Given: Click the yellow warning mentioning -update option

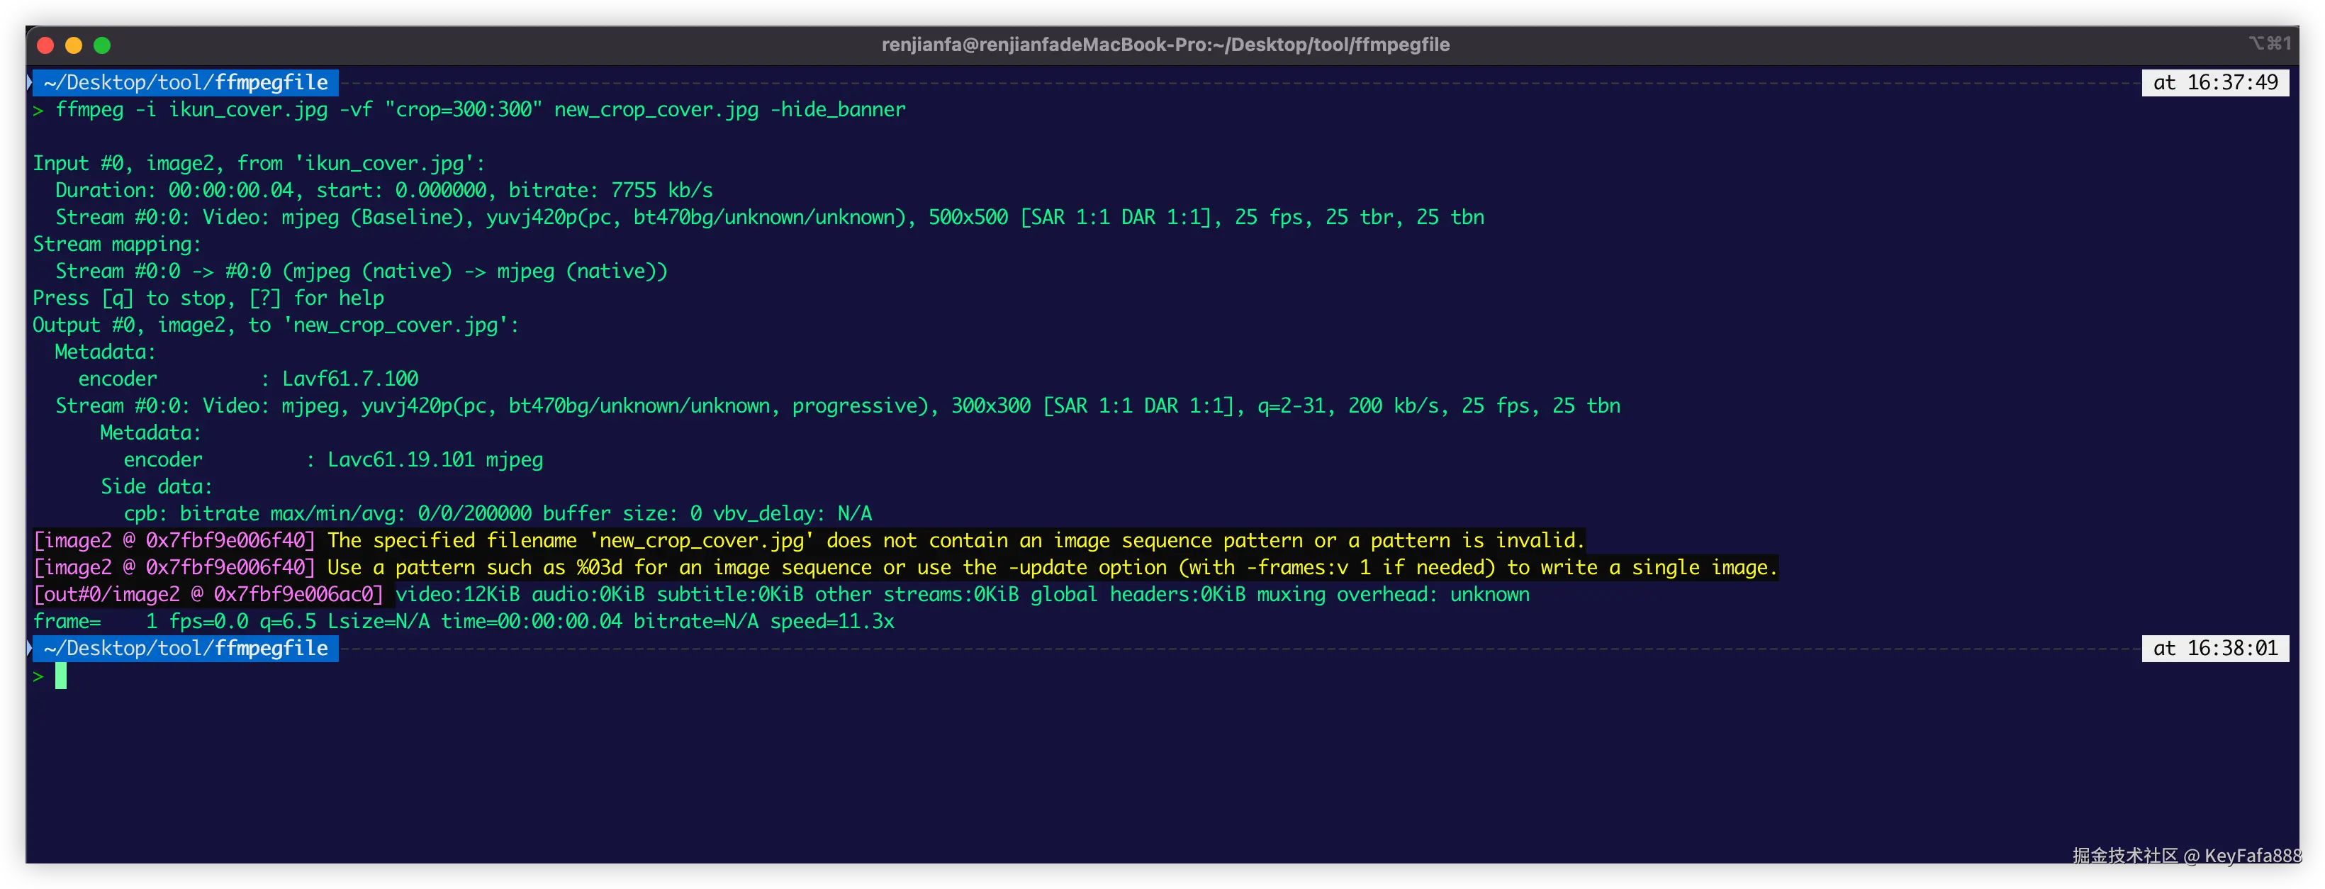Looking at the screenshot, I should 1051,568.
